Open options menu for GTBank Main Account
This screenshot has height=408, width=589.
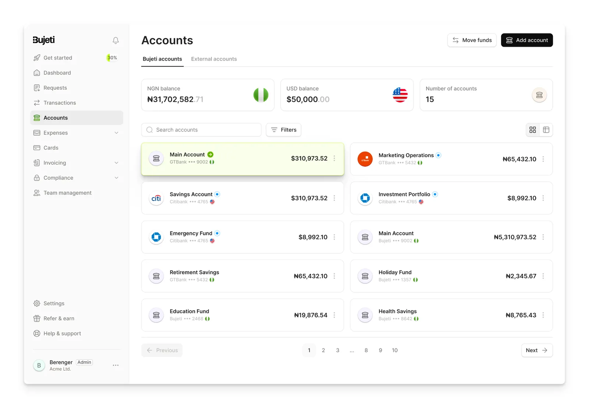334,158
